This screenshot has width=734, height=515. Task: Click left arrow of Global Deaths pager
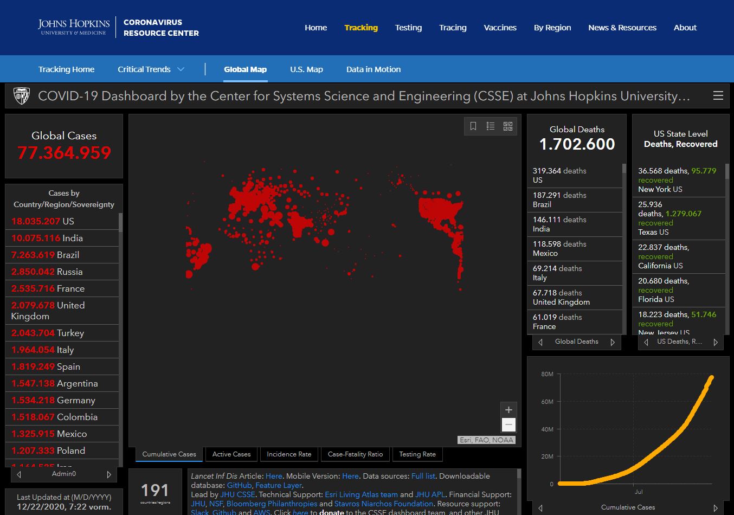[540, 342]
